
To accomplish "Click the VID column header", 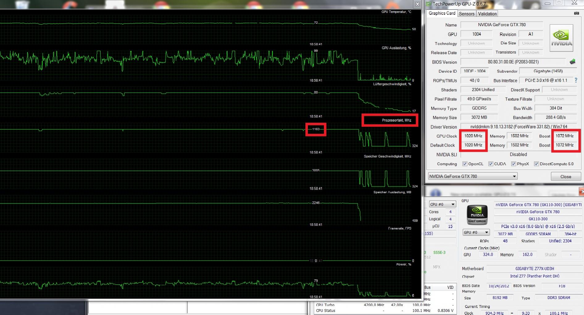I will [450, 287].
